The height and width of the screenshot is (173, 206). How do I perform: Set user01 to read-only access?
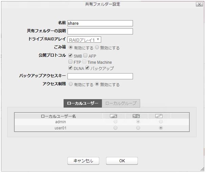pyautogui.click(x=115, y=128)
